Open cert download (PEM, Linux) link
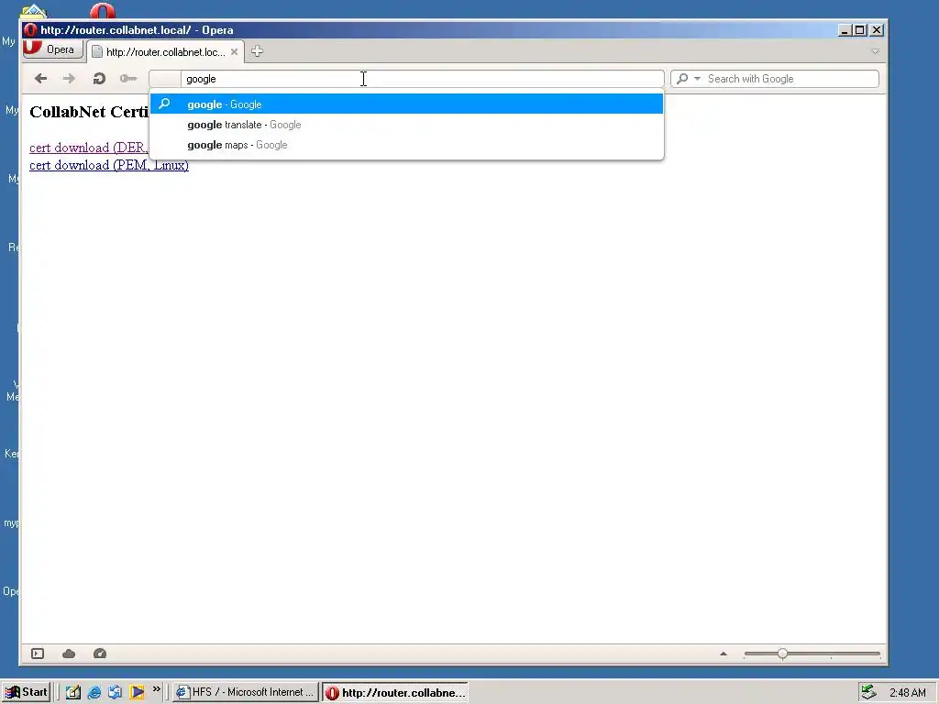This screenshot has width=939, height=704. point(109,165)
